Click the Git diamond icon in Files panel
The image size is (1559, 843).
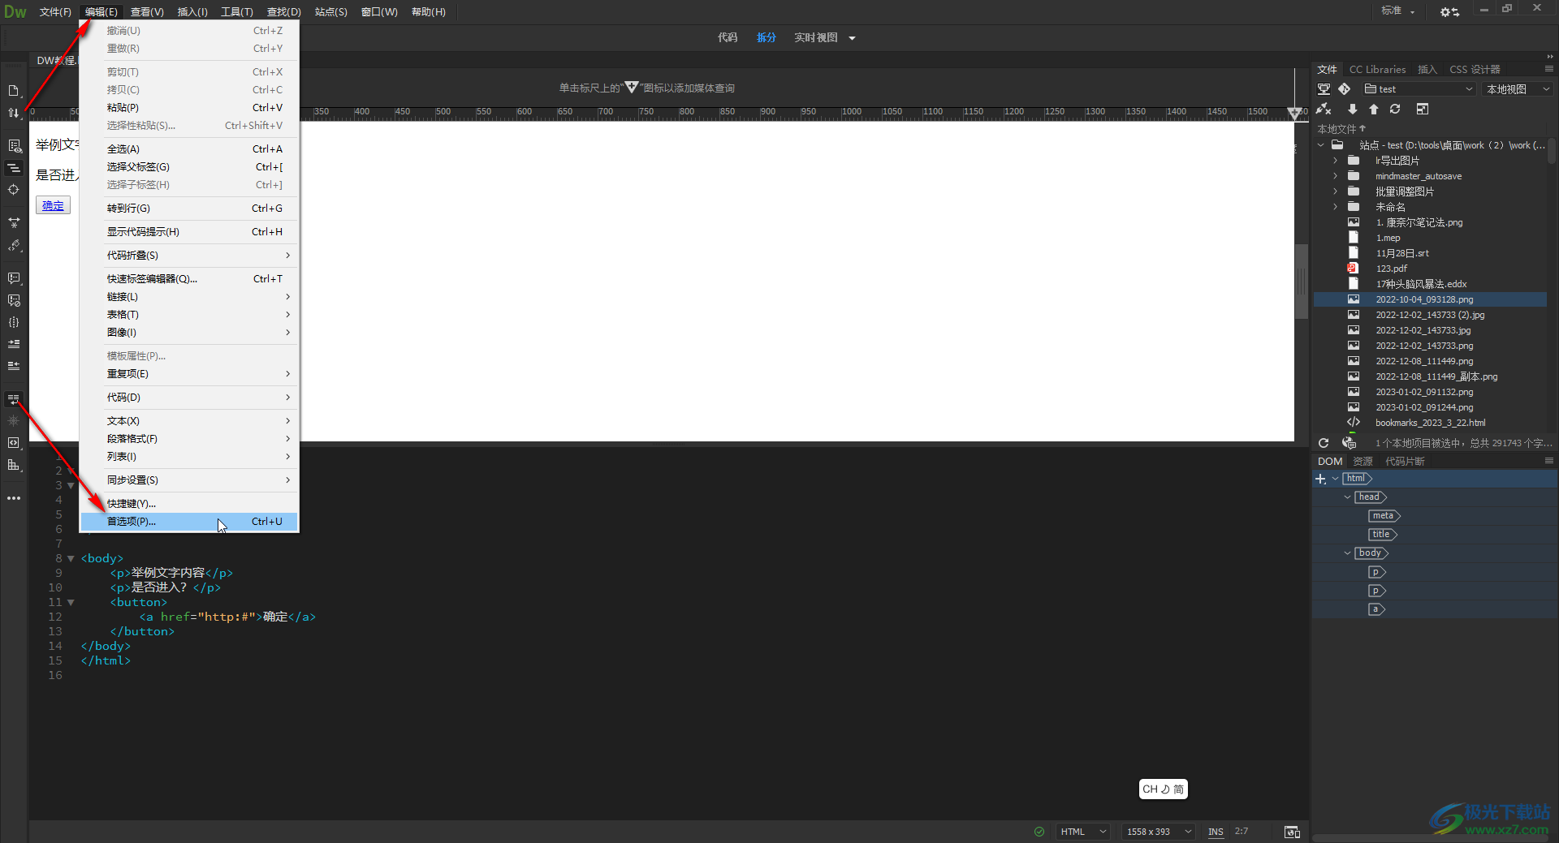coord(1345,89)
